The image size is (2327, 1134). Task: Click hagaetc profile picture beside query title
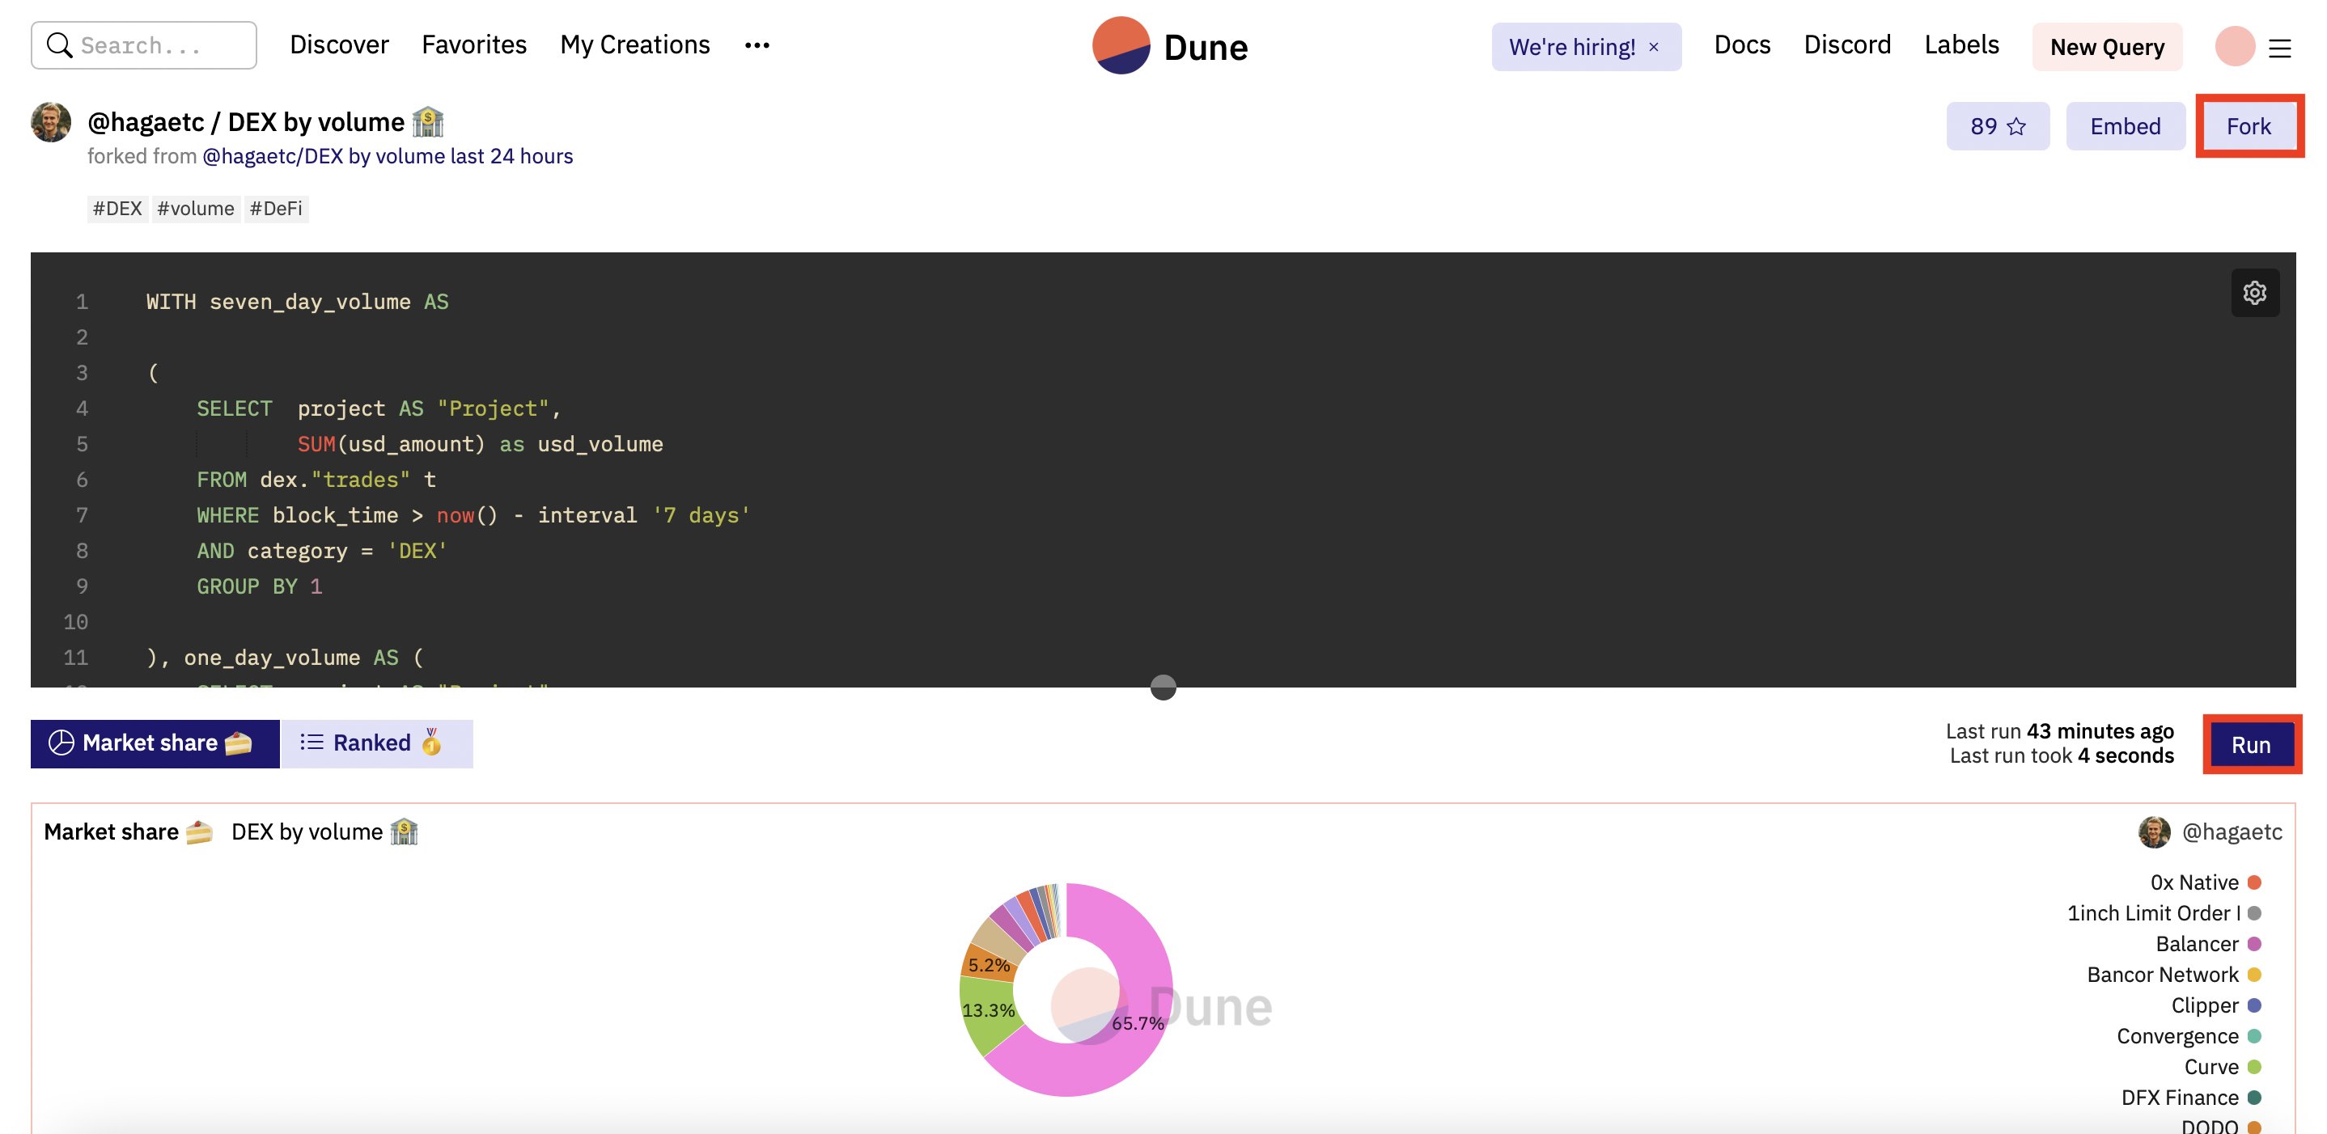click(x=52, y=123)
